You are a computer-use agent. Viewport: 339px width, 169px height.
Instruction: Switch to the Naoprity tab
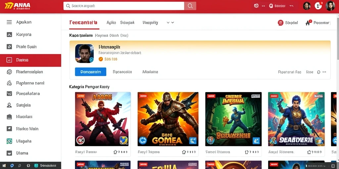150,22
